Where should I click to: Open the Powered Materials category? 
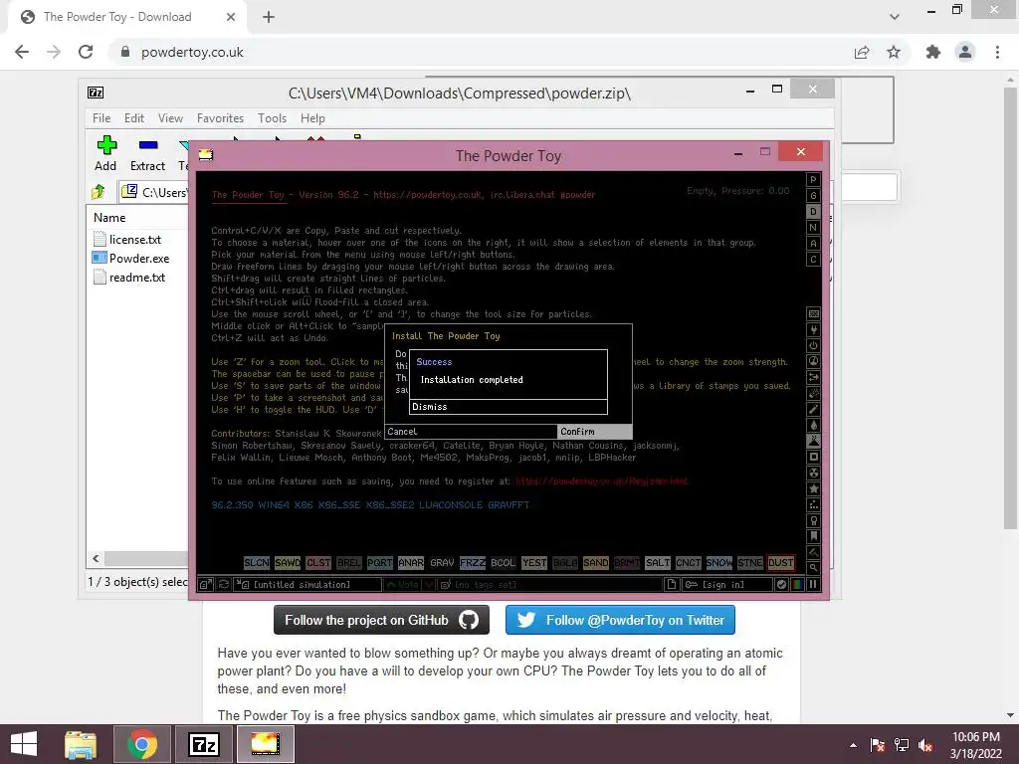(813, 345)
